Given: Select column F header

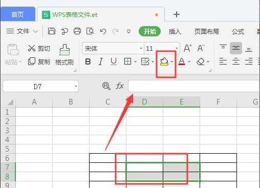Looking at the screenshot, I should 218,102.
